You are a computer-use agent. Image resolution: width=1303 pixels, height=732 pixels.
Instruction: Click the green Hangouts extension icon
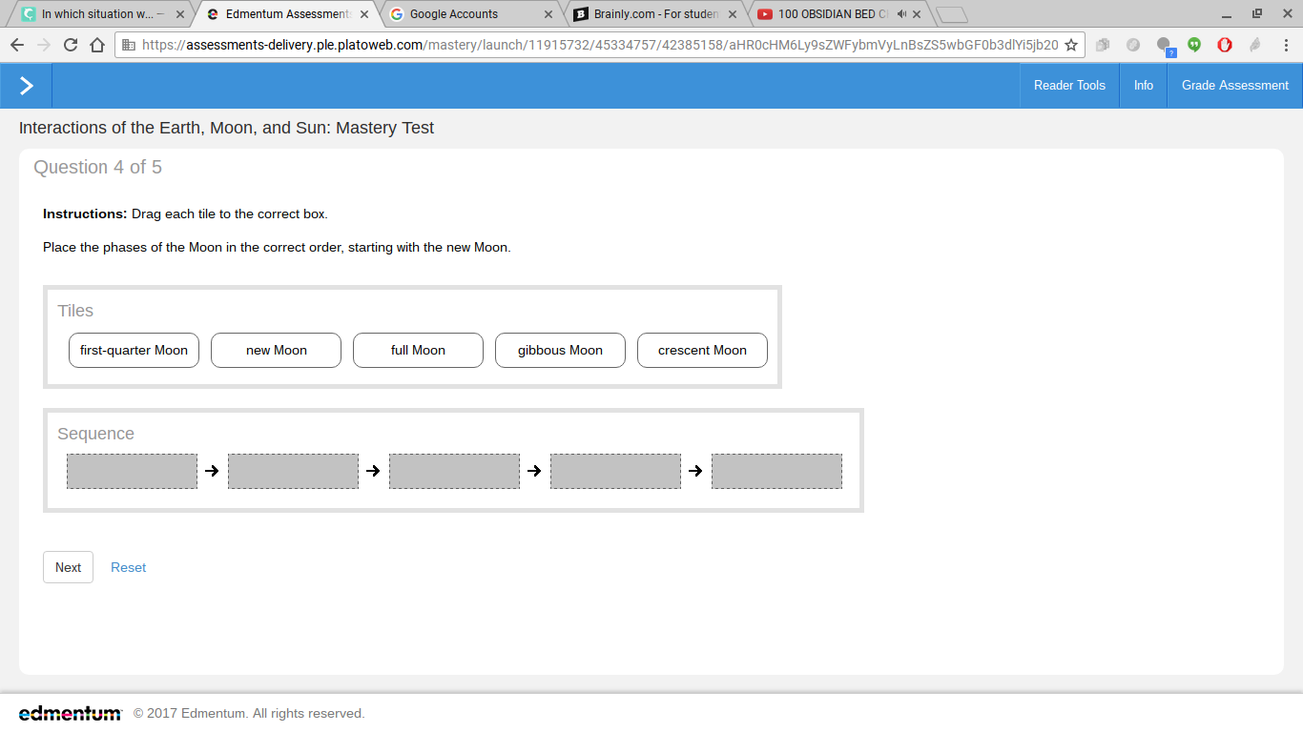pyautogui.click(x=1194, y=45)
